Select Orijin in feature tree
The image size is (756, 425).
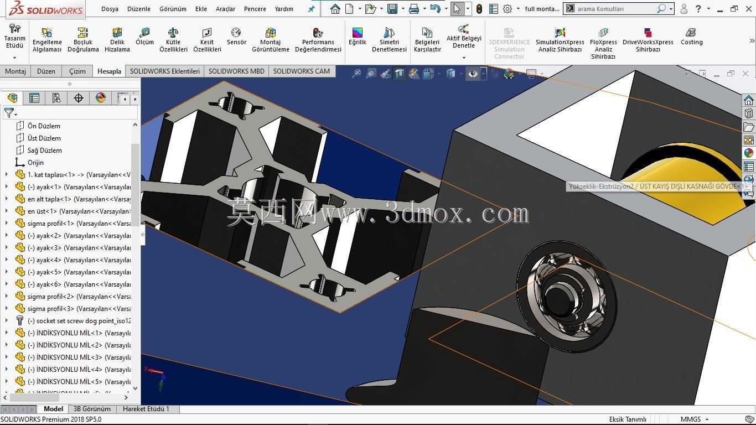tap(35, 162)
